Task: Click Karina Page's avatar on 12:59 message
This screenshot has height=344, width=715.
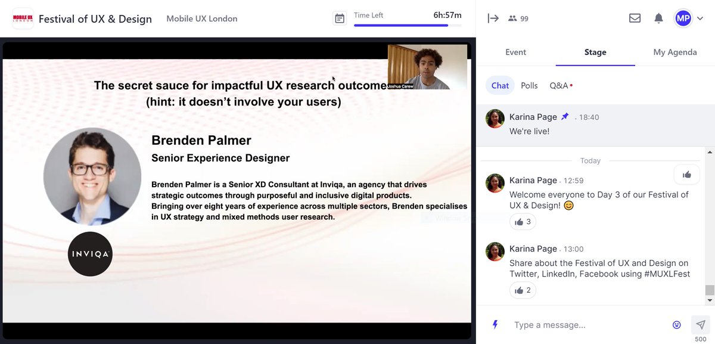Action: 496,182
